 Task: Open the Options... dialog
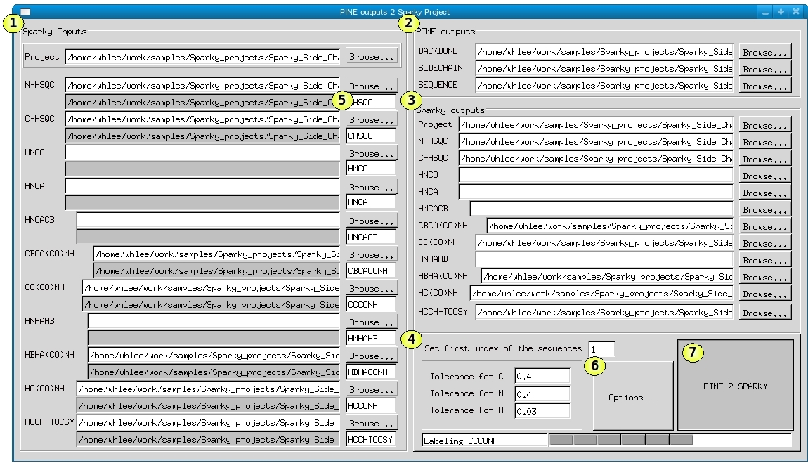[633, 397]
